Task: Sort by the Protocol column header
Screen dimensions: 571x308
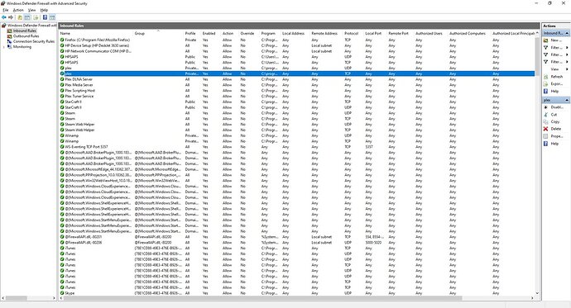Action: 353,33
